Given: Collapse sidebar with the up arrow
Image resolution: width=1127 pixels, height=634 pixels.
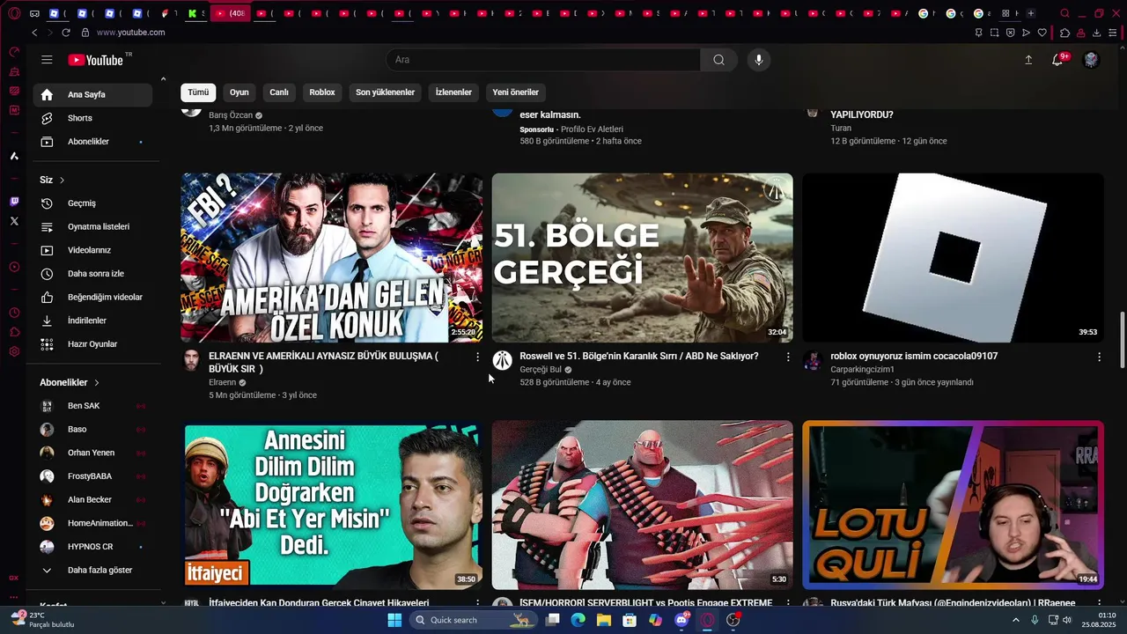Looking at the screenshot, I should coord(163,79).
